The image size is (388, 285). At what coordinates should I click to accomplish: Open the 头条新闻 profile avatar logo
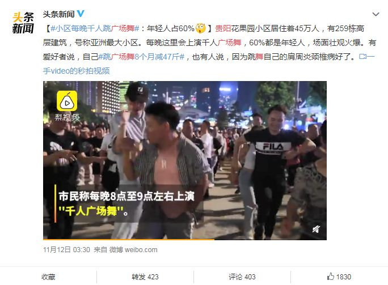23,23
